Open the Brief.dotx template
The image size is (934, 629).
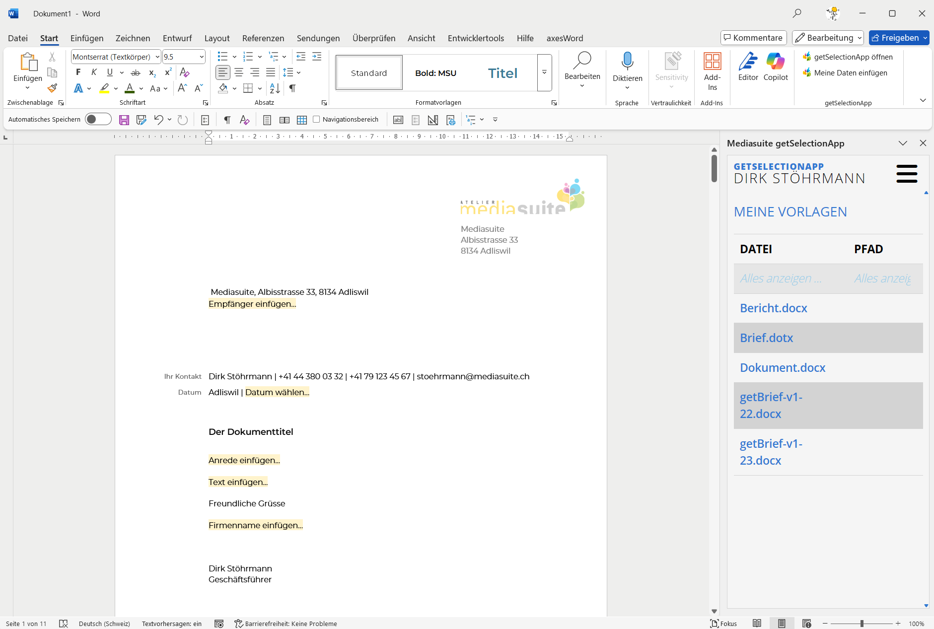(766, 338)
